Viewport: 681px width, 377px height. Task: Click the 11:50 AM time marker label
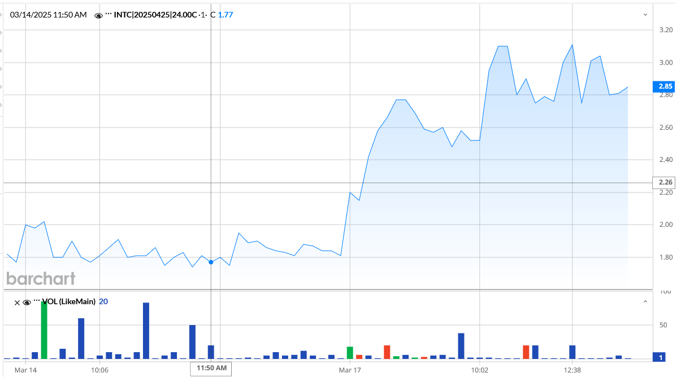click(212, 369)
